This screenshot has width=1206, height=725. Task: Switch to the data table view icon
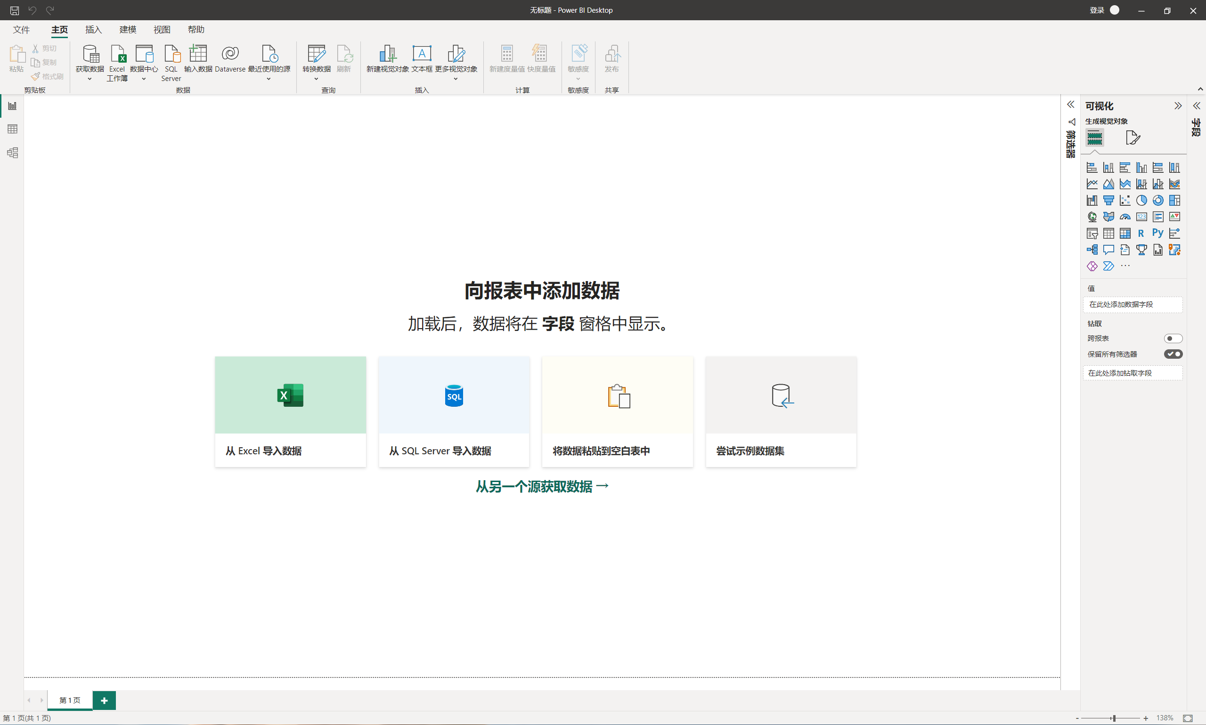[13, 129]
